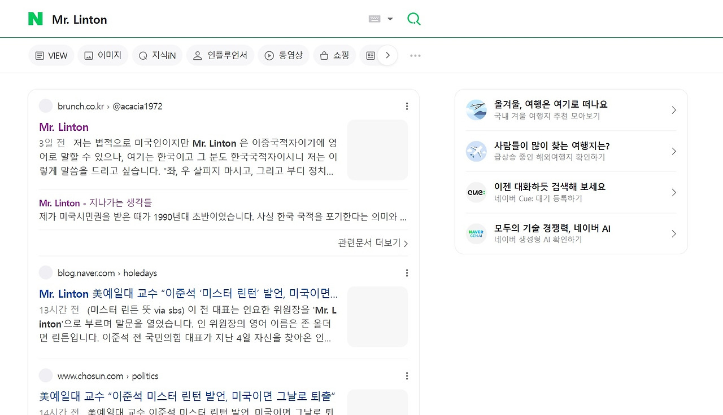The height and width of the screenshot is (415, 723).
Task: Expand chevron for 네이버 AI promo row
Action: (673, 234)
